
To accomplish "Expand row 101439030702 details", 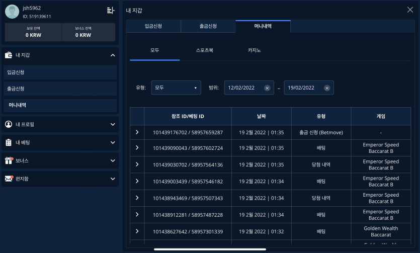I will 137,164.
